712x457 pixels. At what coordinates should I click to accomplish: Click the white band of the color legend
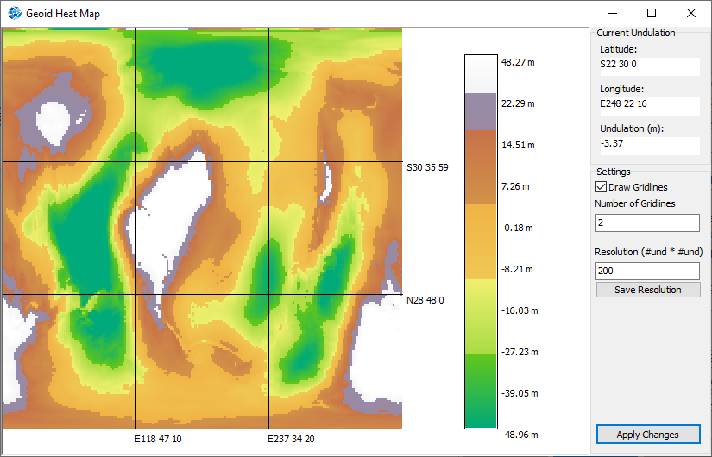coord(481,74)
